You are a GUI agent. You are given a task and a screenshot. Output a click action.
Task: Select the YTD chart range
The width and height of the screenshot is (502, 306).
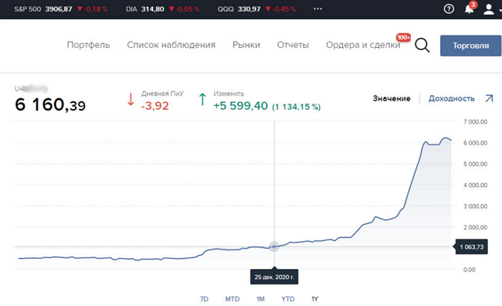point(288,299)
